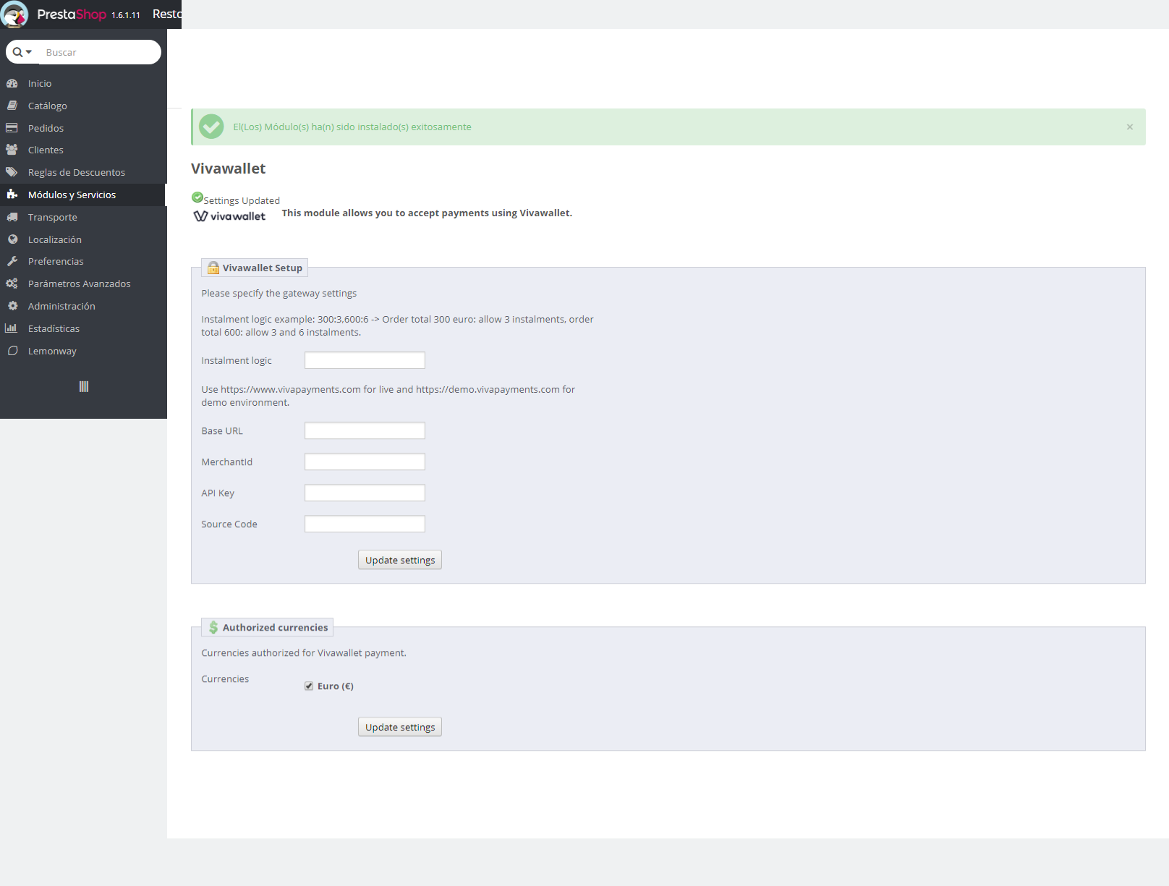Viewport: 1169px width, 886px height.
Task: Click 'Please specify the gateway settings' text
Action: [x=279, y=293]
